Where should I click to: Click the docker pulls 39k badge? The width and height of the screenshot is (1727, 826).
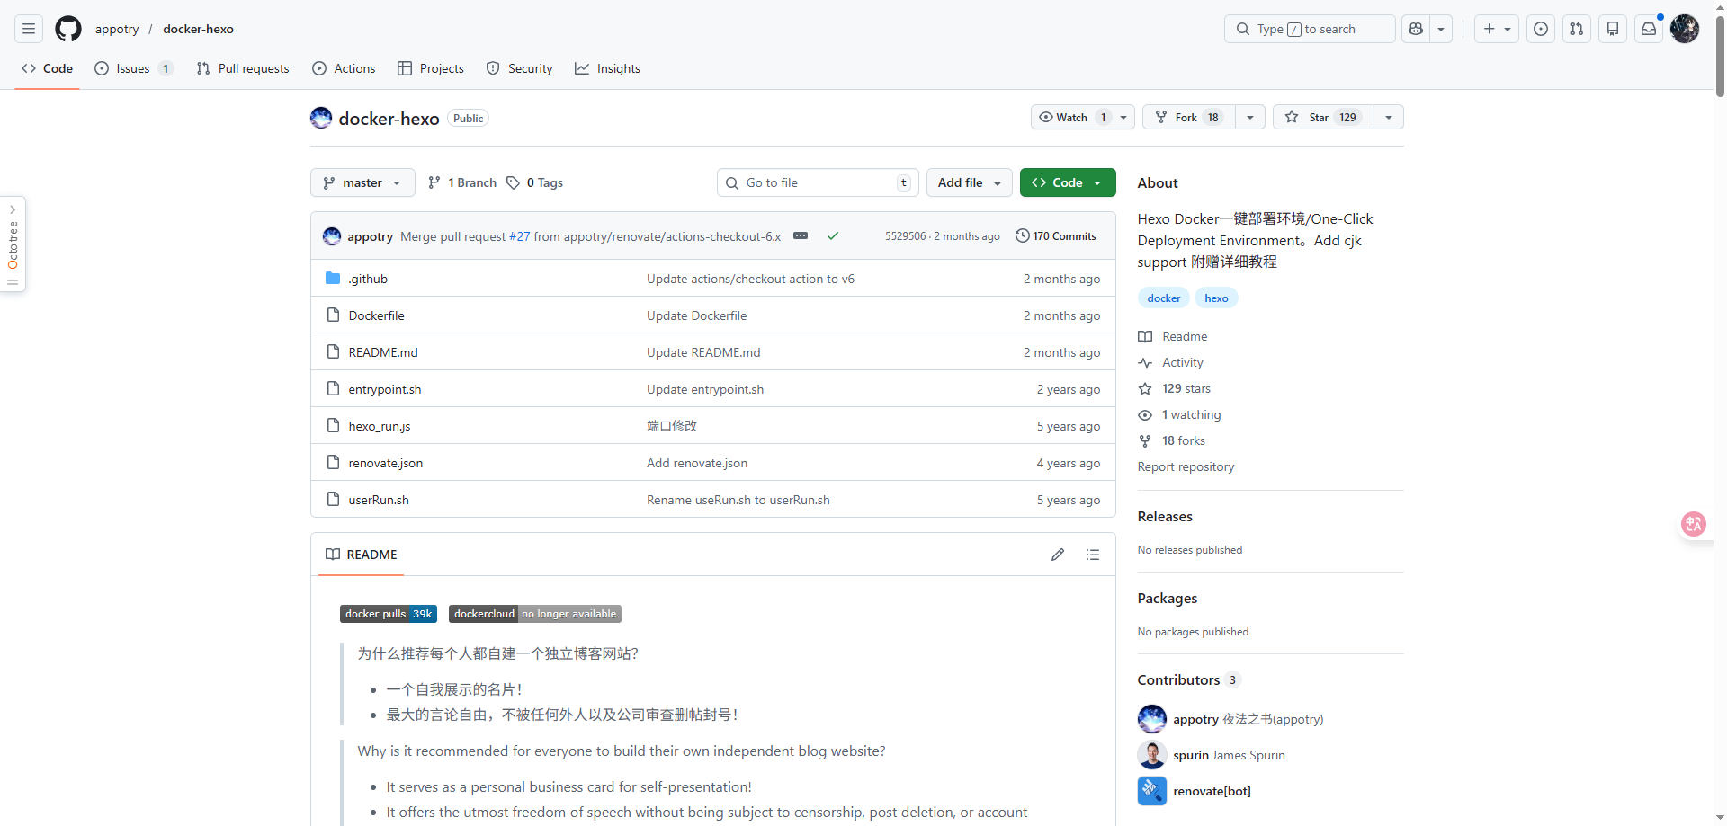click(389, 614)
